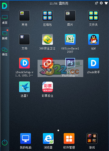Screen dimensions: 109x151
Task: Launch iDesk助手 icon
Action: click(x=94, y=63)
